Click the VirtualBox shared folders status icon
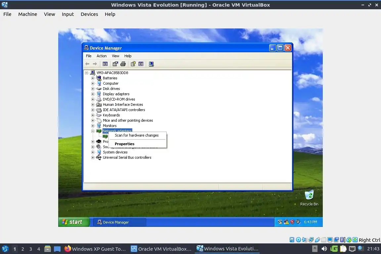The height and width of the screenshot is (254, 381). [324, 240]
